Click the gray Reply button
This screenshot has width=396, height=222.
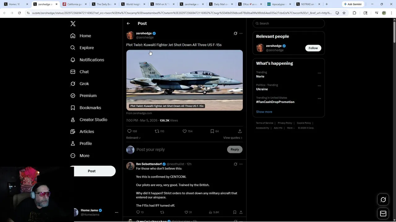point(235,150)
